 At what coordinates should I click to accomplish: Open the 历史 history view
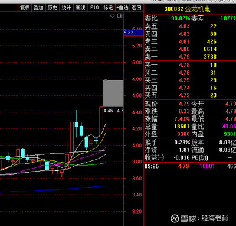pos(52,8)
